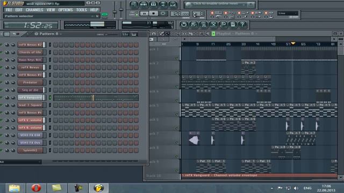Image resolution: width=344 pixels, height=193 pixels.
Task: Open the Pattern 8 dropdown in the step sequencer
Action: [x=48, y=34]
